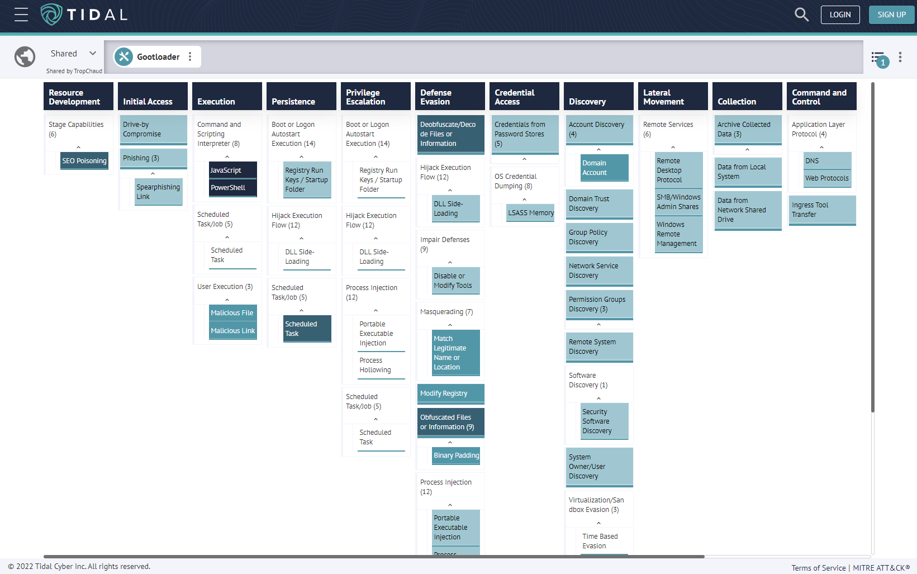The image size is (917, 574).
Task: Select Resource Development tactic header
Action: [78, 96]
